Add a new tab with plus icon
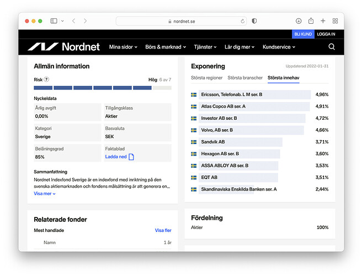The height and width of the screenshot is (276, 362). tap(323, 21)
